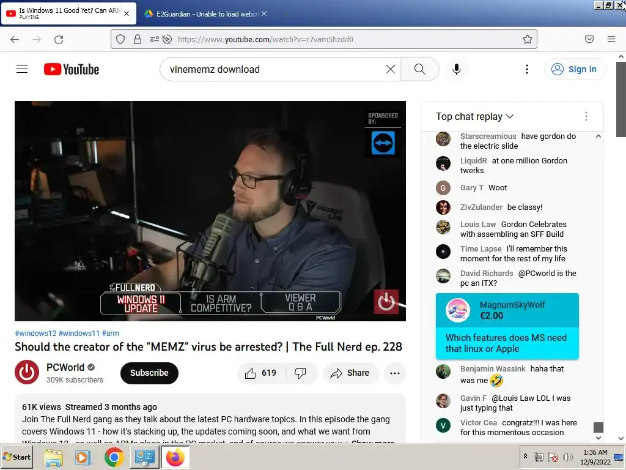Viewport: 626px width, 470px height.
Task: Click the PCWorld channel avatar
Action: (27, 372)
